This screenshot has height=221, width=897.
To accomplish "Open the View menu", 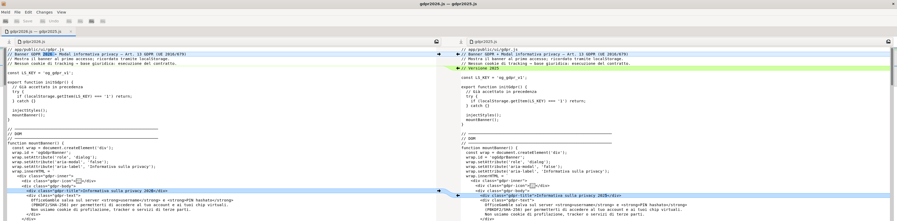I will pyautogui.click(x=62, y=12).
